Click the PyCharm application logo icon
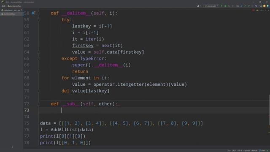The height and width of the screenshot is (152, 270). 3,2
